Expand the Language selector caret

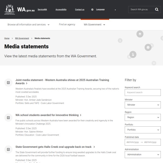pos(115,10)
